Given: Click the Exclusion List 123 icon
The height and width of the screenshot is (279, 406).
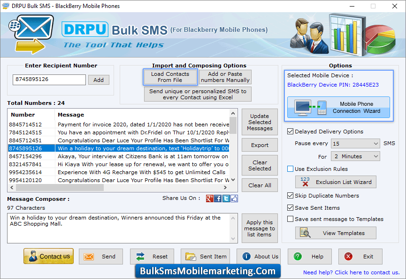Looking at the screenshot, I should [305, 182].
